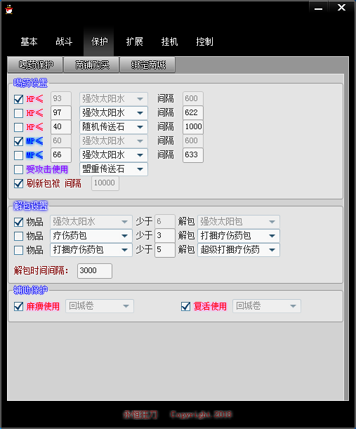Image resolution: width=356 pixels, height=429 pixels.
Task: Toggle the 刷新包袱 checkbox
Action: pos(18,183)
